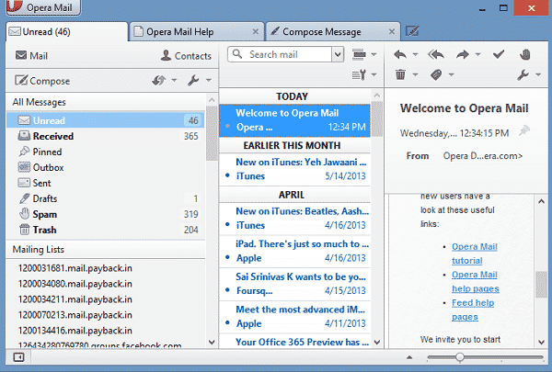
Task: Mark message as spam with hand icon
Action: (525, 54)
